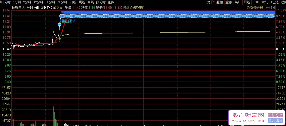Click the 通信终端及配件 sector label

[134, 8]
